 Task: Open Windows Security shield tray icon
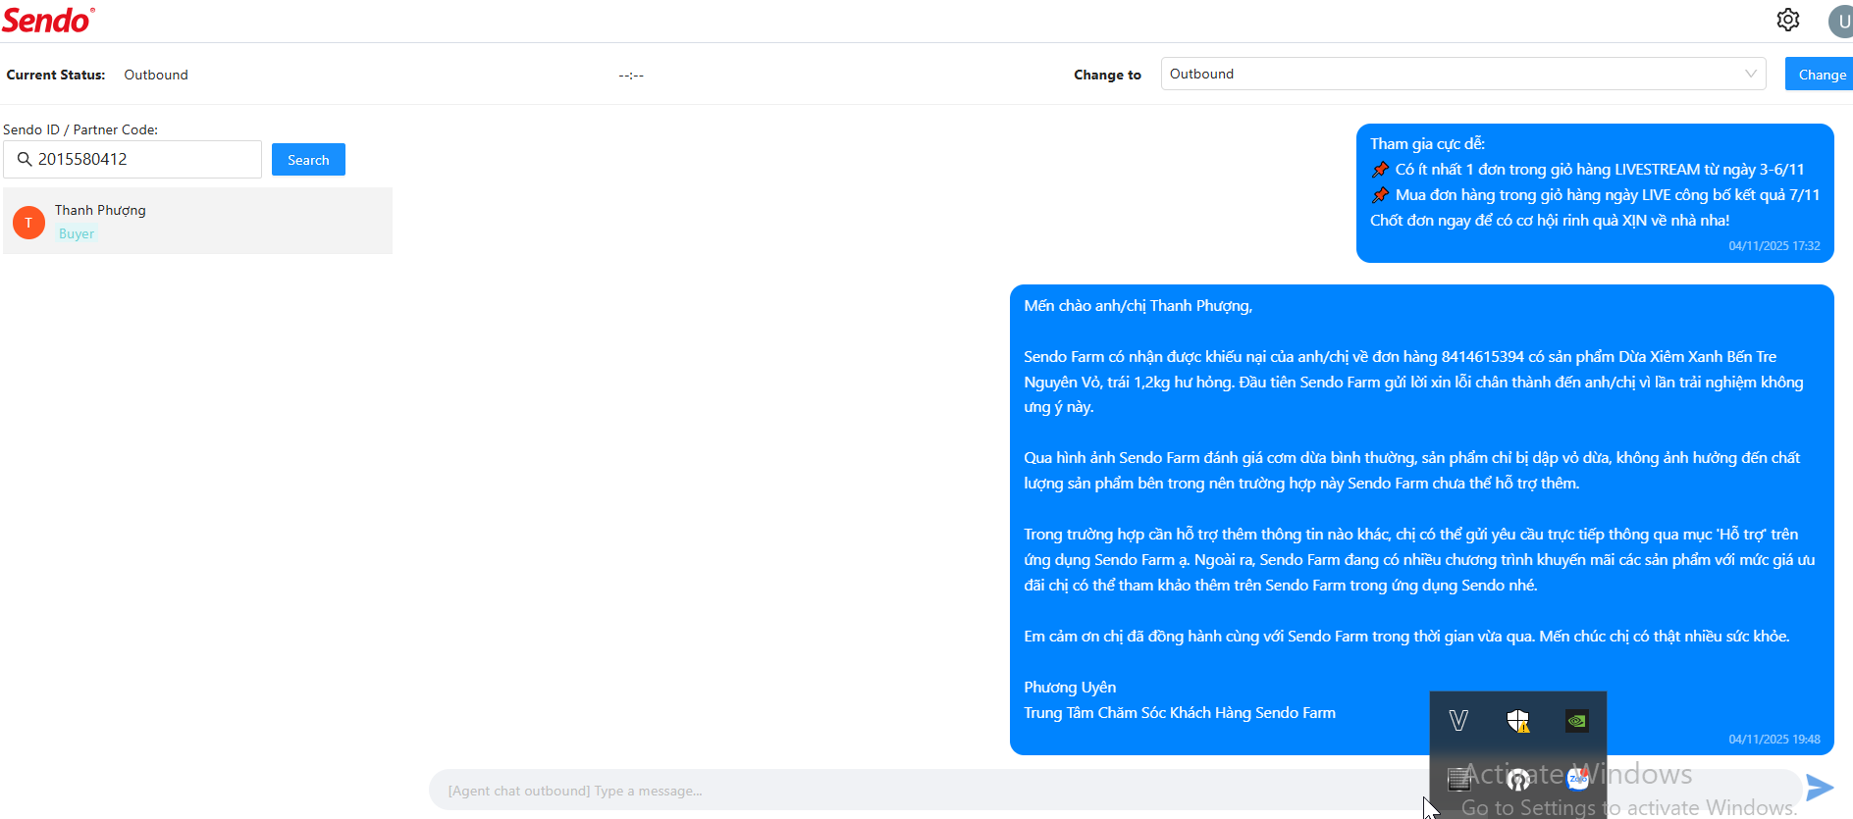[1518, 721]
